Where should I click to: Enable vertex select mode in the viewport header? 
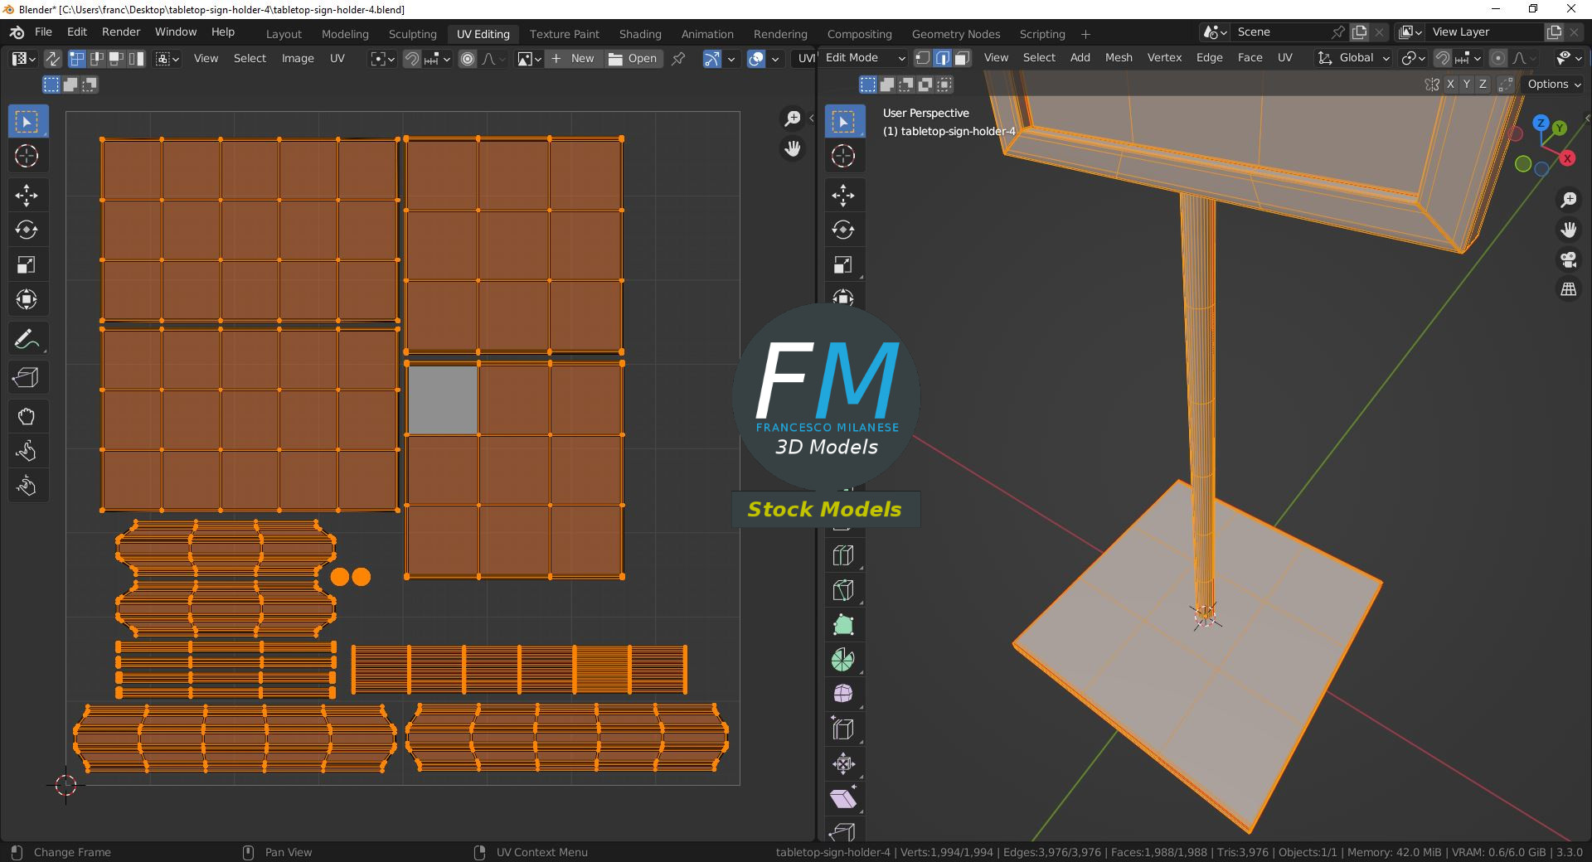click(x=922, y=58)
